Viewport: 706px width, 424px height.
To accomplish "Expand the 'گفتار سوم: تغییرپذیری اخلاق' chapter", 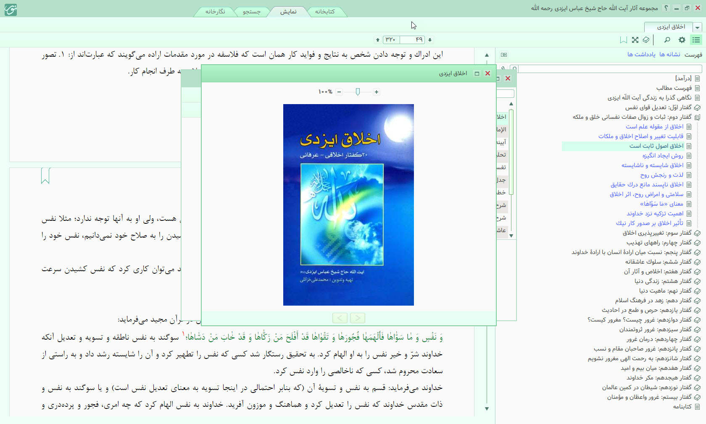I will pos(697,233).
